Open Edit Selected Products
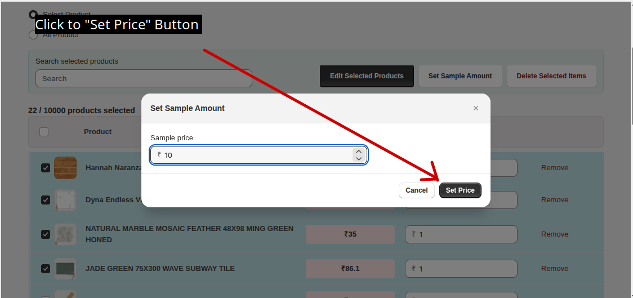633x298 pixels. (x=367, y=76)
